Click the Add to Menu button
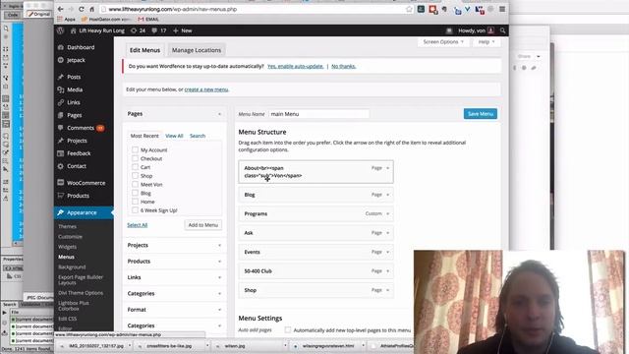Screen dimensions: 629x354 (203, 225)
